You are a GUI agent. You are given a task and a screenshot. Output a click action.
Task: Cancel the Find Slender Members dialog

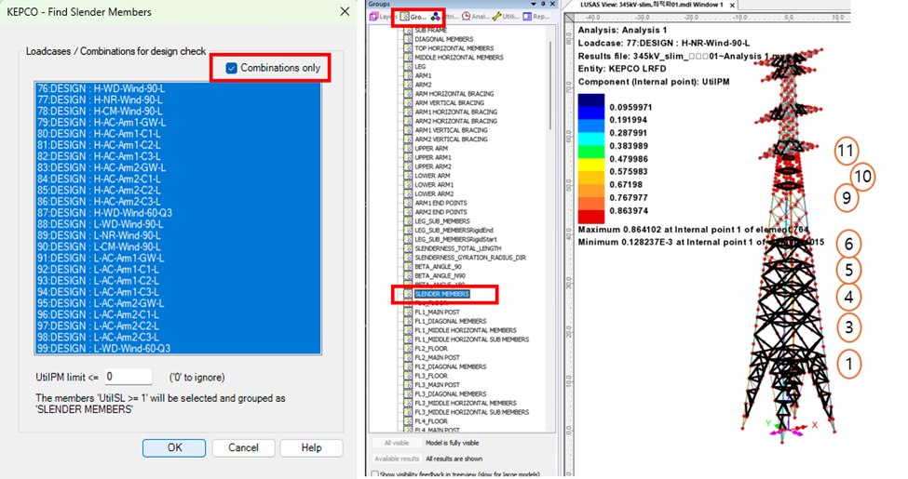pyautogui.click(x=243, y=447)
